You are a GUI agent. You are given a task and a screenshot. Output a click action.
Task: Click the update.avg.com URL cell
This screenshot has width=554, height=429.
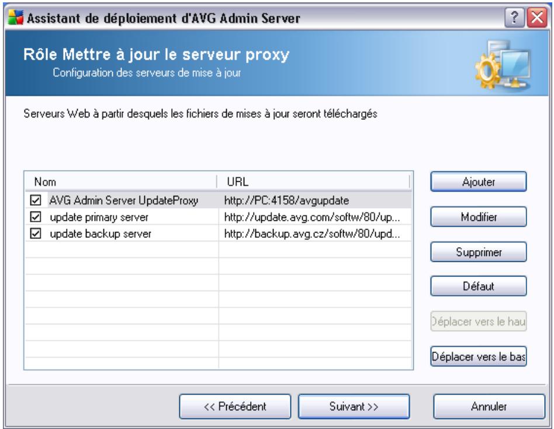click(x=312, y=217)
